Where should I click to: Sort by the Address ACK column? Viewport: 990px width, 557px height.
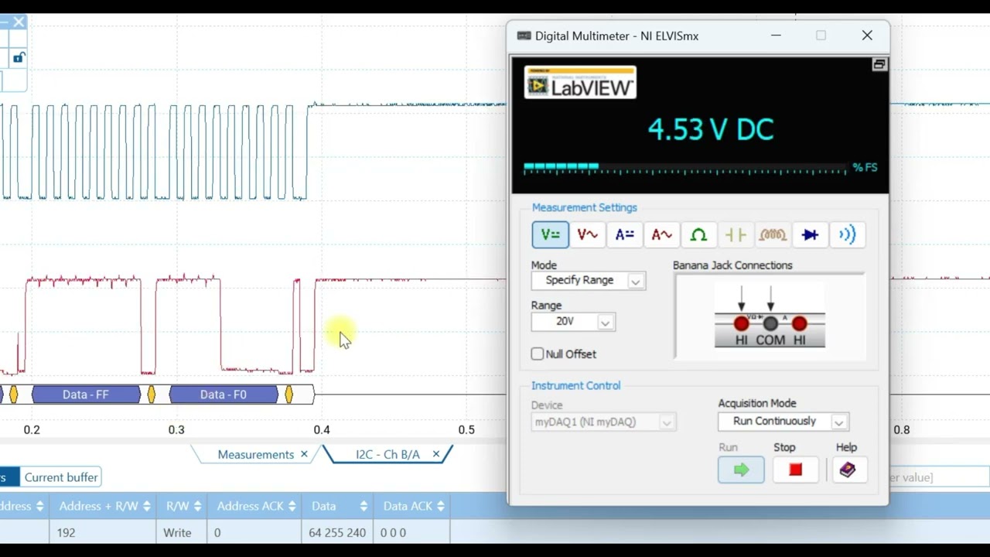pyautogui.click(x=256, y=506)
